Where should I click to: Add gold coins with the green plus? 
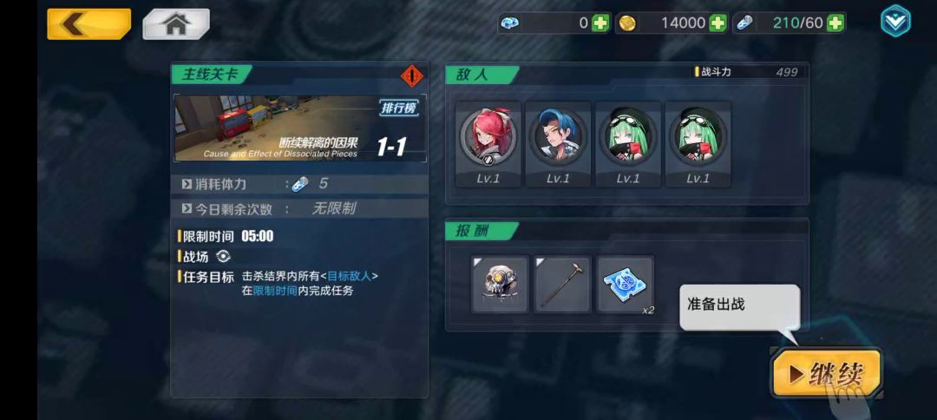(717, 23)
